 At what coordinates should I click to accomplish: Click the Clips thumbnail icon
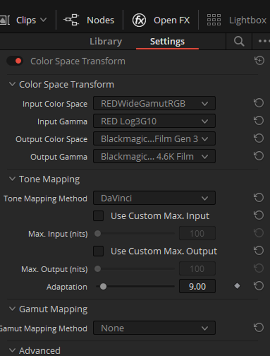[4, 20]
